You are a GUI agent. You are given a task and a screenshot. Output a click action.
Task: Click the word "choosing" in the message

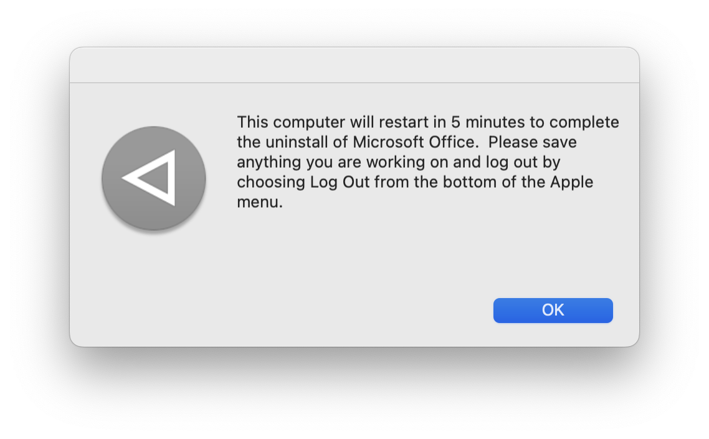(x=271, y=182)
